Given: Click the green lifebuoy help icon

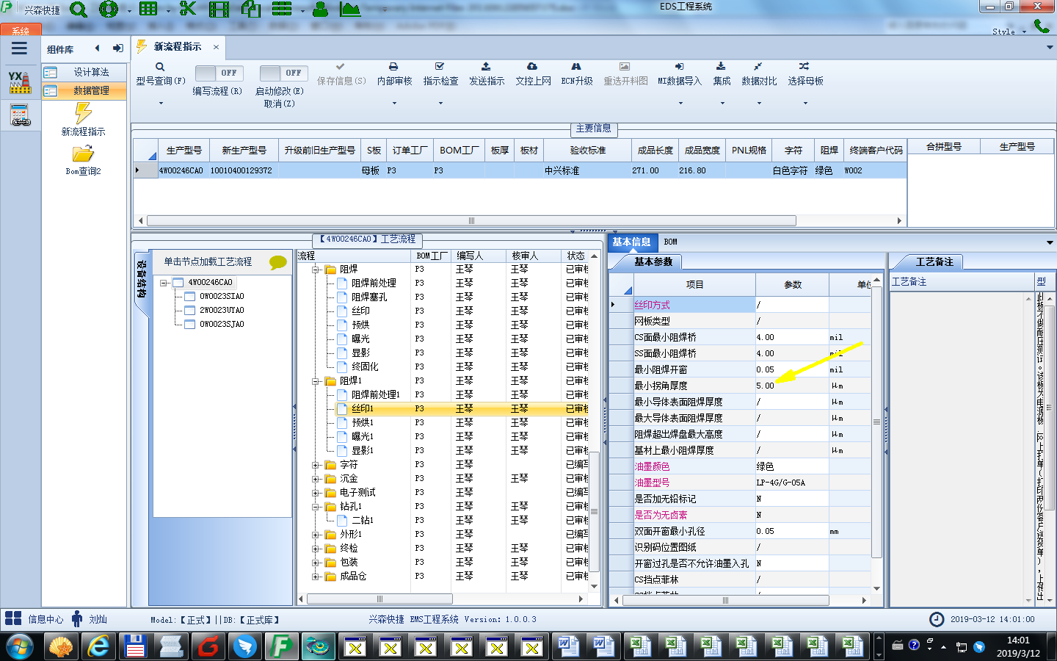Looking at the screenshot, I should click(109, 10).
